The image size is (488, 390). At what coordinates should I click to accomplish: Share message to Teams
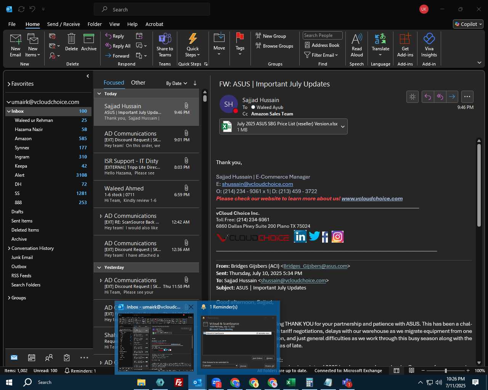[x=165, y=45]
